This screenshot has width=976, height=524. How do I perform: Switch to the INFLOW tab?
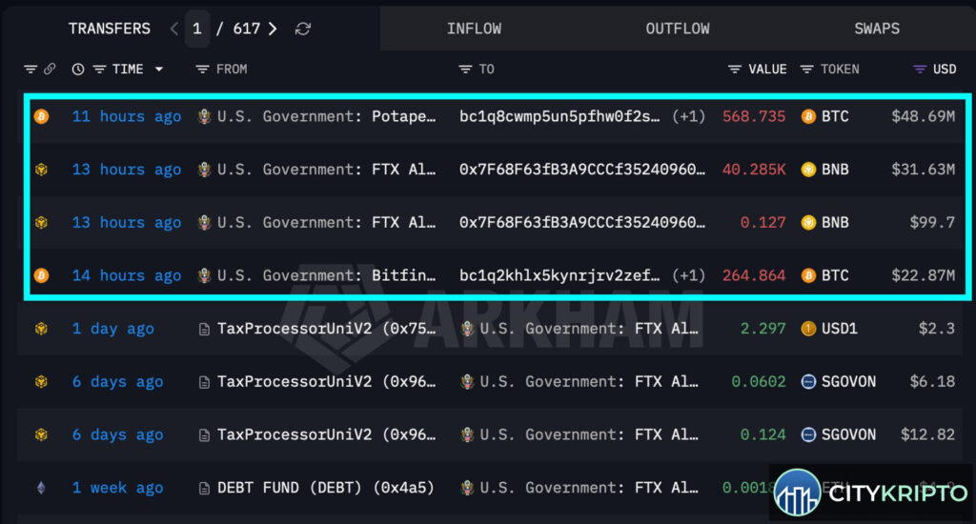click(x=474, y=29)
